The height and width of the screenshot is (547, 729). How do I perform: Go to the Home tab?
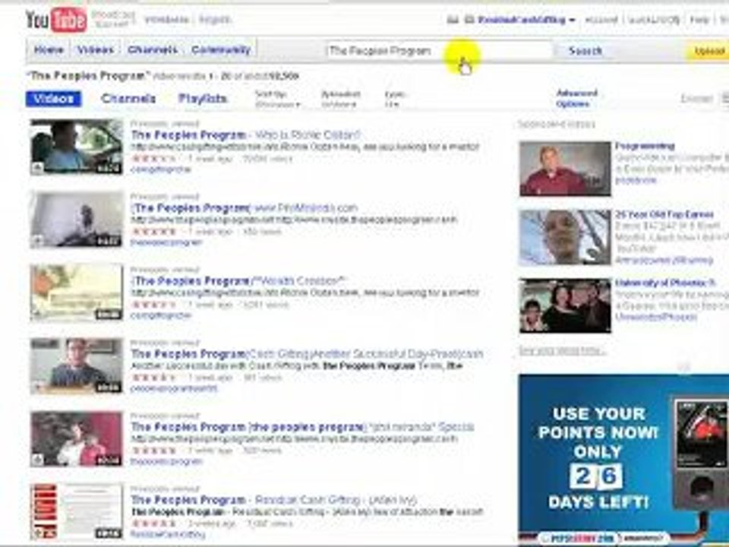[x=49, y=50]
